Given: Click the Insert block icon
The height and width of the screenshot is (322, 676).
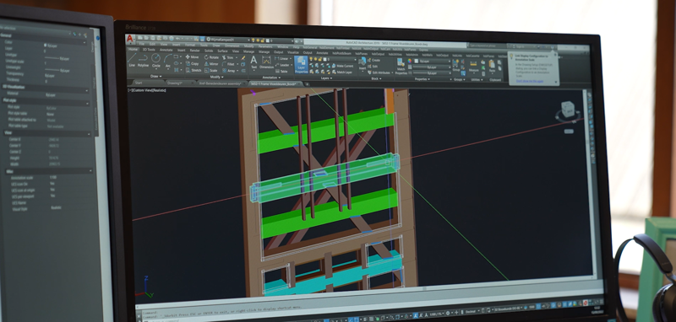Looking at the screenshot, I should [x=363, y=63].
